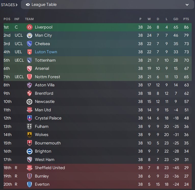The width and height of the screenshot is (195, 190).
Task: Open the Luton Town team link
Action: pyautogui.click(x=46, y=52)
